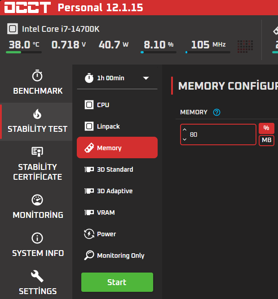This screenshot has height=299, width=278.
Task: Select the Memory test label
Action: (109, 148)
